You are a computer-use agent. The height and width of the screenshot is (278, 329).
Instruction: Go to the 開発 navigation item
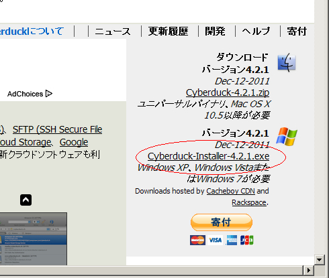pos(215,31)
